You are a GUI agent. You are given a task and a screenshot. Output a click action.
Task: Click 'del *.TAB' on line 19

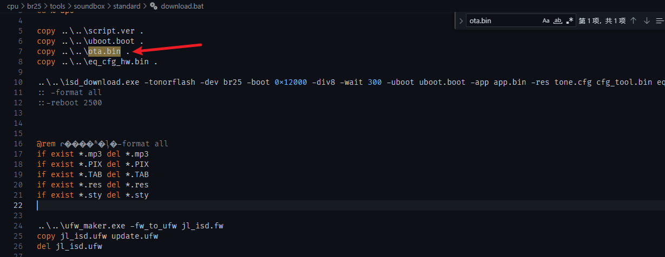click(x=128, y=174)
